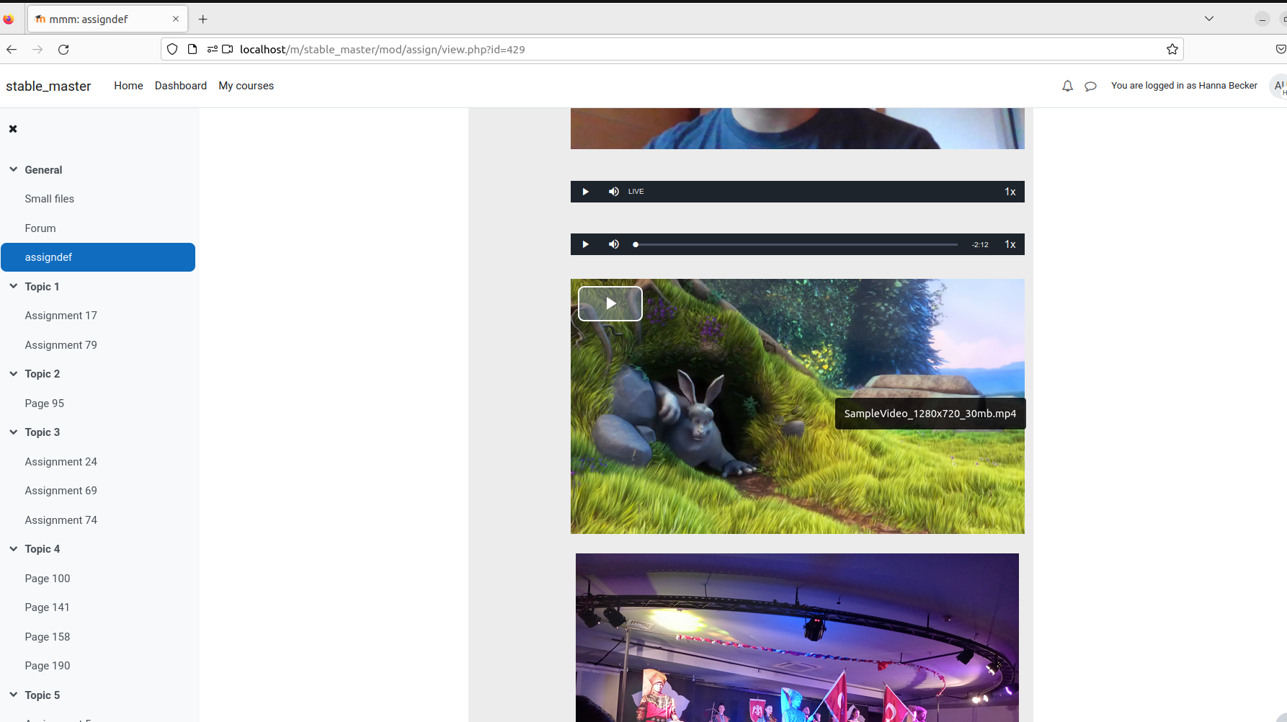This screenshot has width=1287, height=722.
Task: Open Assignment 24
Action: [x=61, y=462]
